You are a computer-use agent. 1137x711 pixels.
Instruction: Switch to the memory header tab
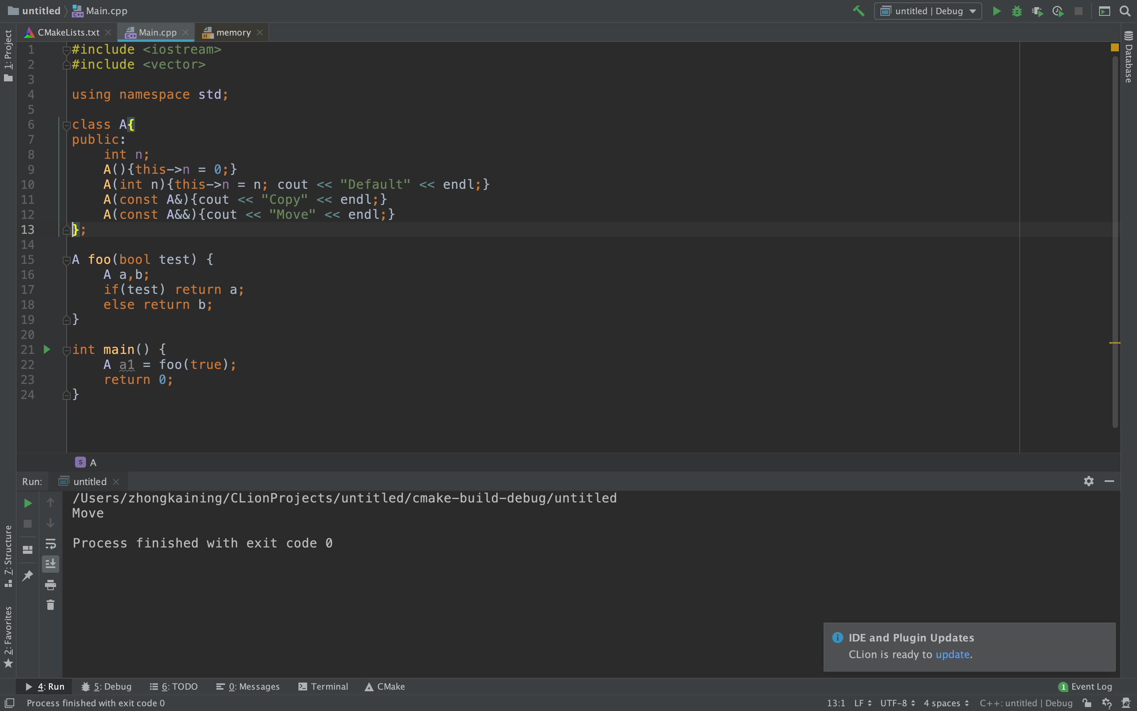[x=233, y=32]
